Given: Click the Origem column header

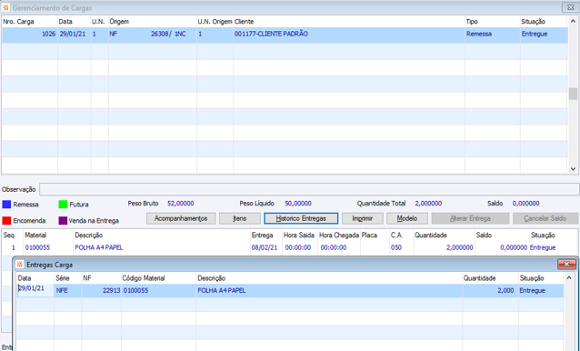Looking at the screenshot, I should [119, 22].
